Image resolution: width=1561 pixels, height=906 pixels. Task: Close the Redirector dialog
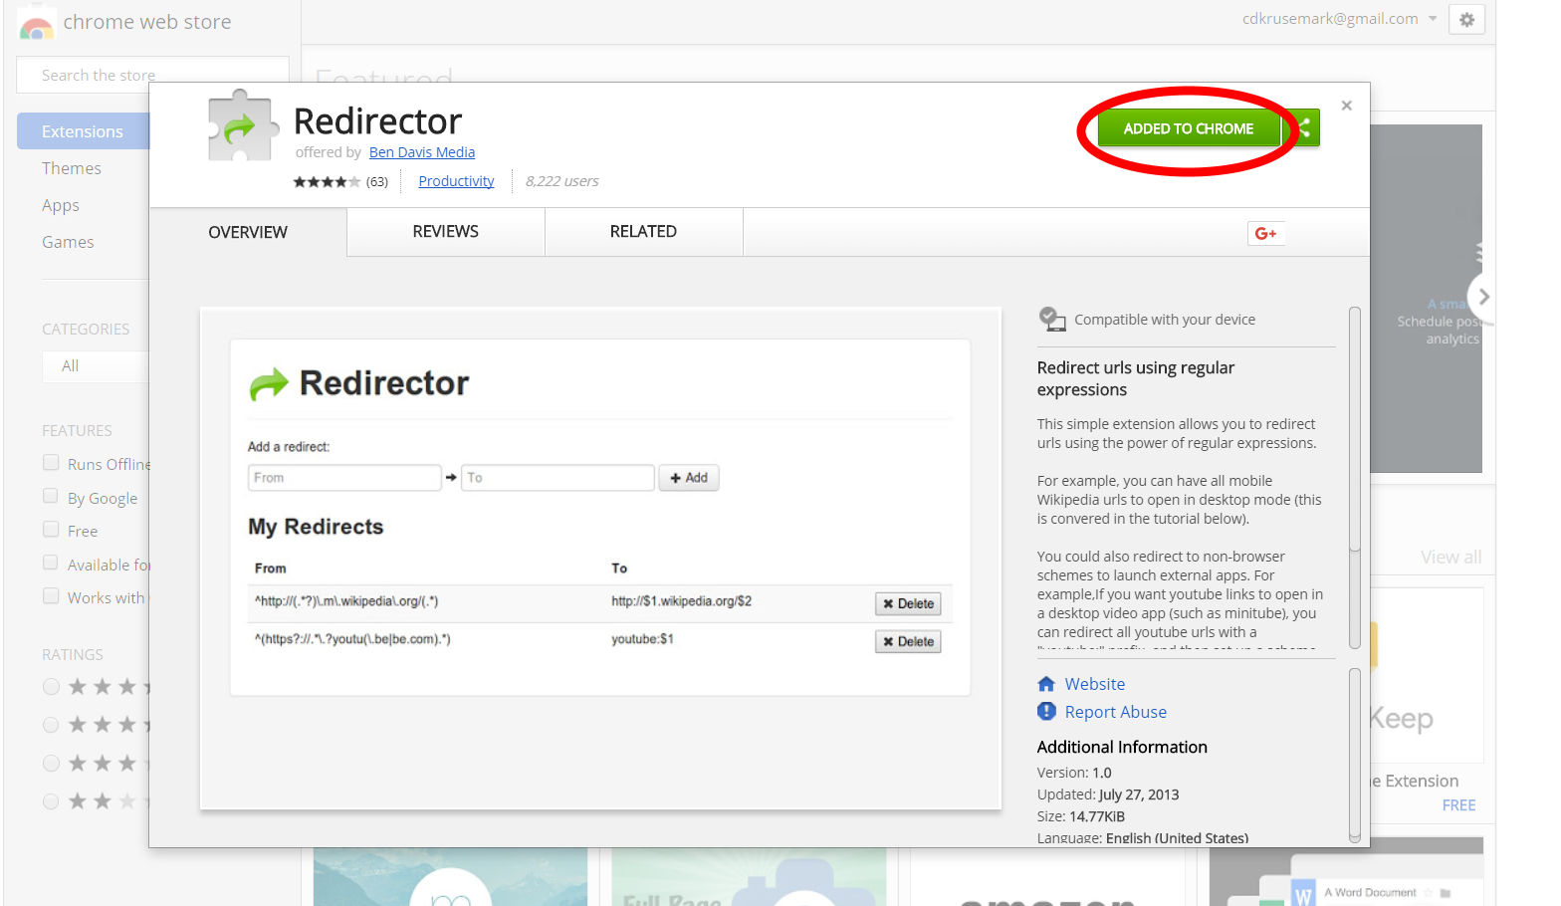[1346, 106]
